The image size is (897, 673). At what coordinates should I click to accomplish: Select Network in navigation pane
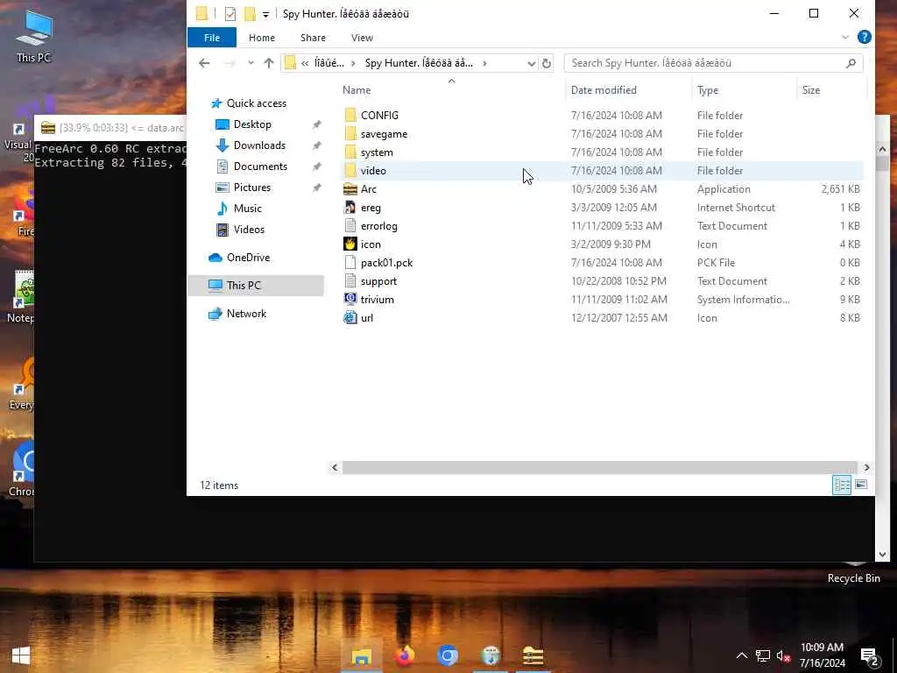pos(246,314)
